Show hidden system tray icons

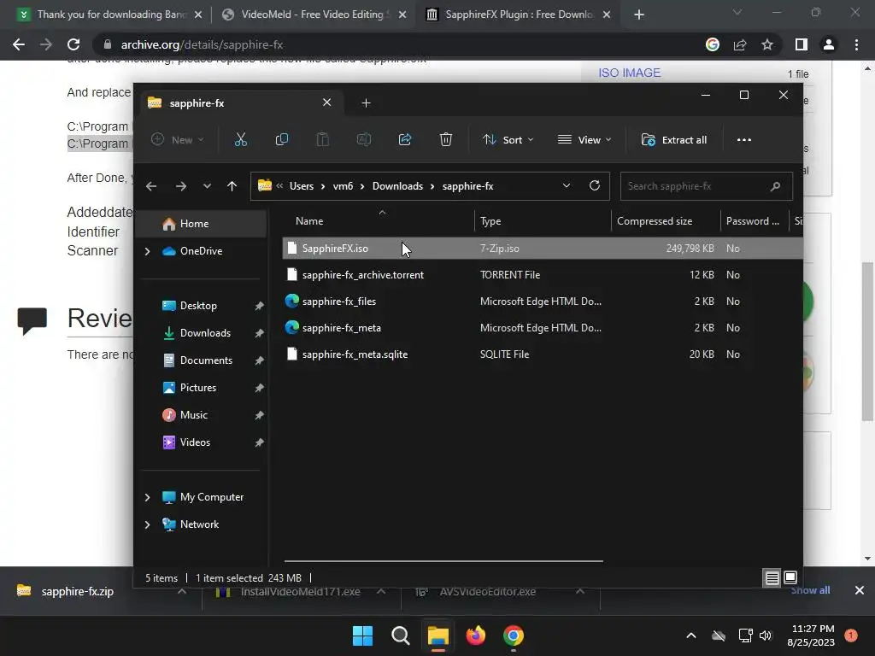(690, 635)
